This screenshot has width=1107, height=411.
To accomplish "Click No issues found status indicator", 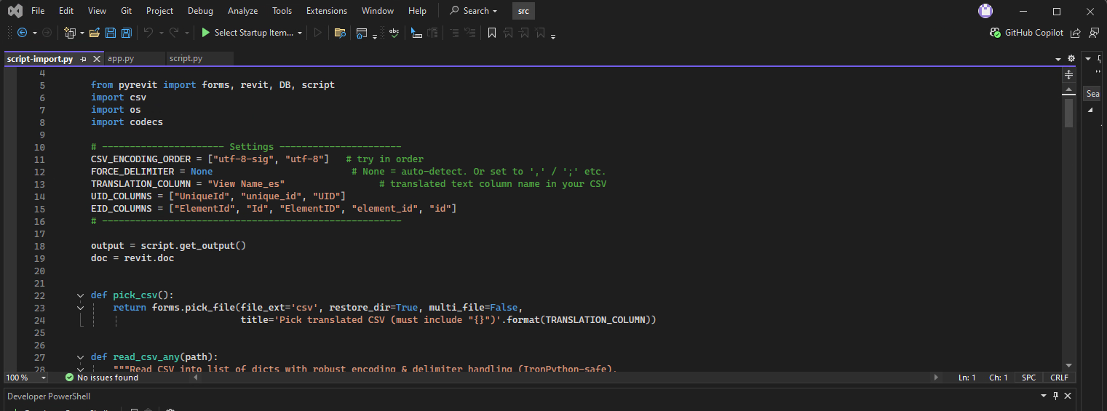I will click(x=101, y=378).
